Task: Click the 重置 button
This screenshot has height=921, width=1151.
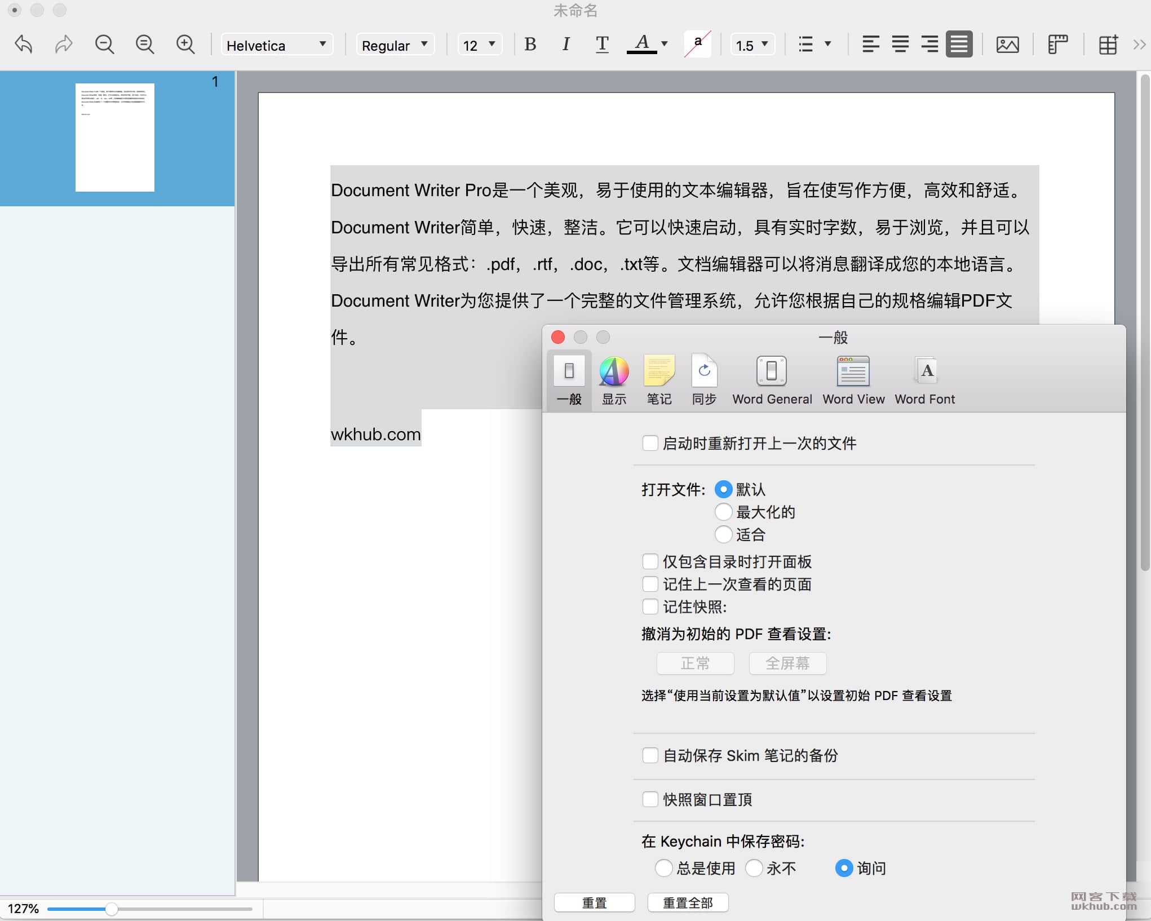Action: click(x=594, y=902)
